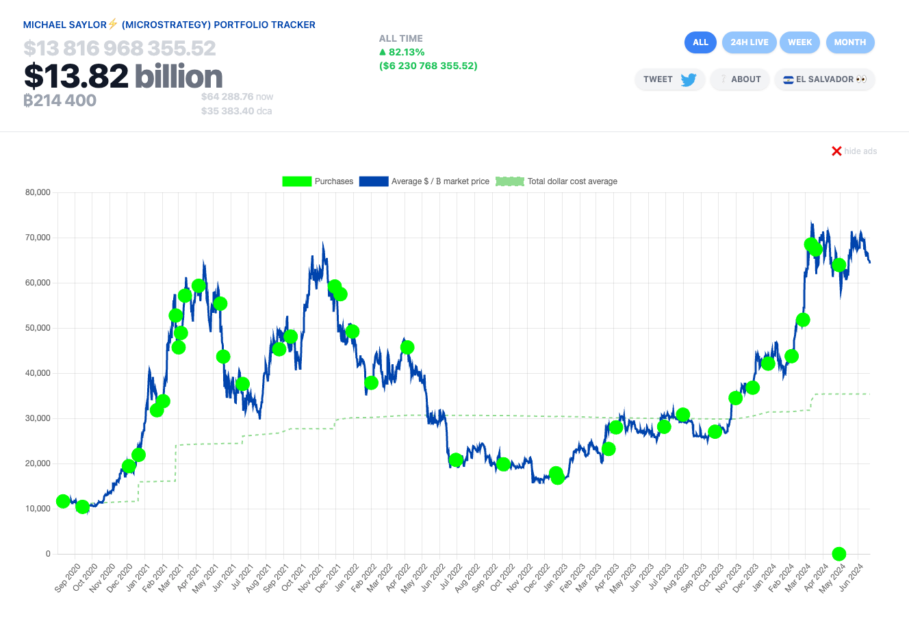The width and height of the screenshot is (909, 623).
Task: Click the lightning bolt icon in title
Action: click(113, 24)
